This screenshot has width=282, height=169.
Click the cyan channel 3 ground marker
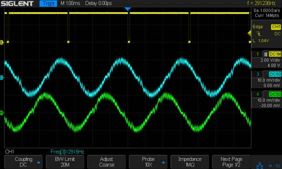(x=2, y=78)
